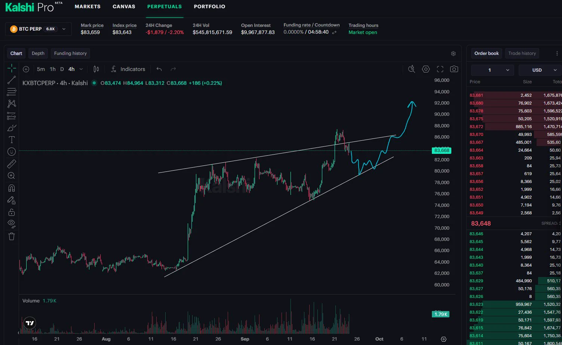Image resolution: width=562 pixels, height=345 pixels.
Task: Select the trend line drawing tool
Action: 12,80
